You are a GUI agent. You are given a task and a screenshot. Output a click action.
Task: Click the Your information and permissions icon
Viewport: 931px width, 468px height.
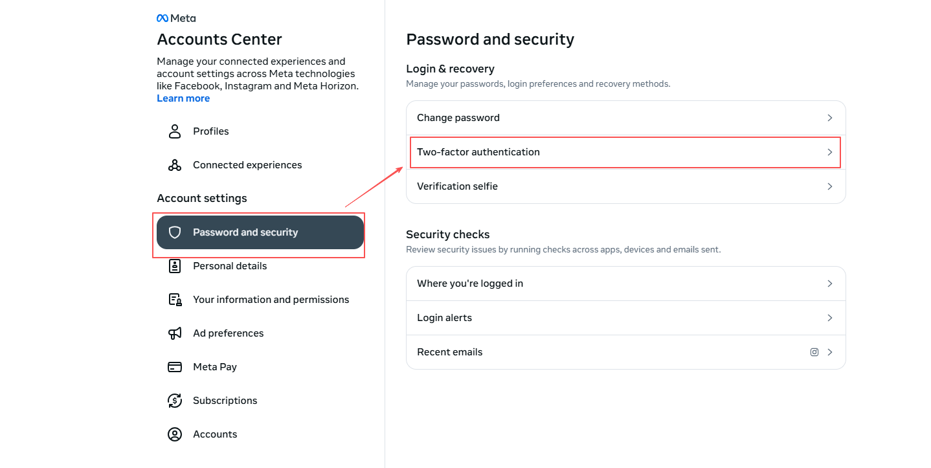tap(175, 300)
